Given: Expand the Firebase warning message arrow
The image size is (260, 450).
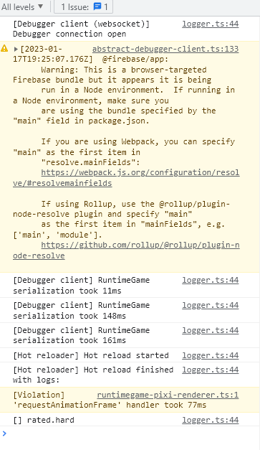Looking at the screenshot, I should 16,49.
